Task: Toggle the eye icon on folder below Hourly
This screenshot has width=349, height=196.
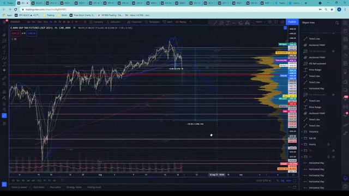Action: point(333,151)
